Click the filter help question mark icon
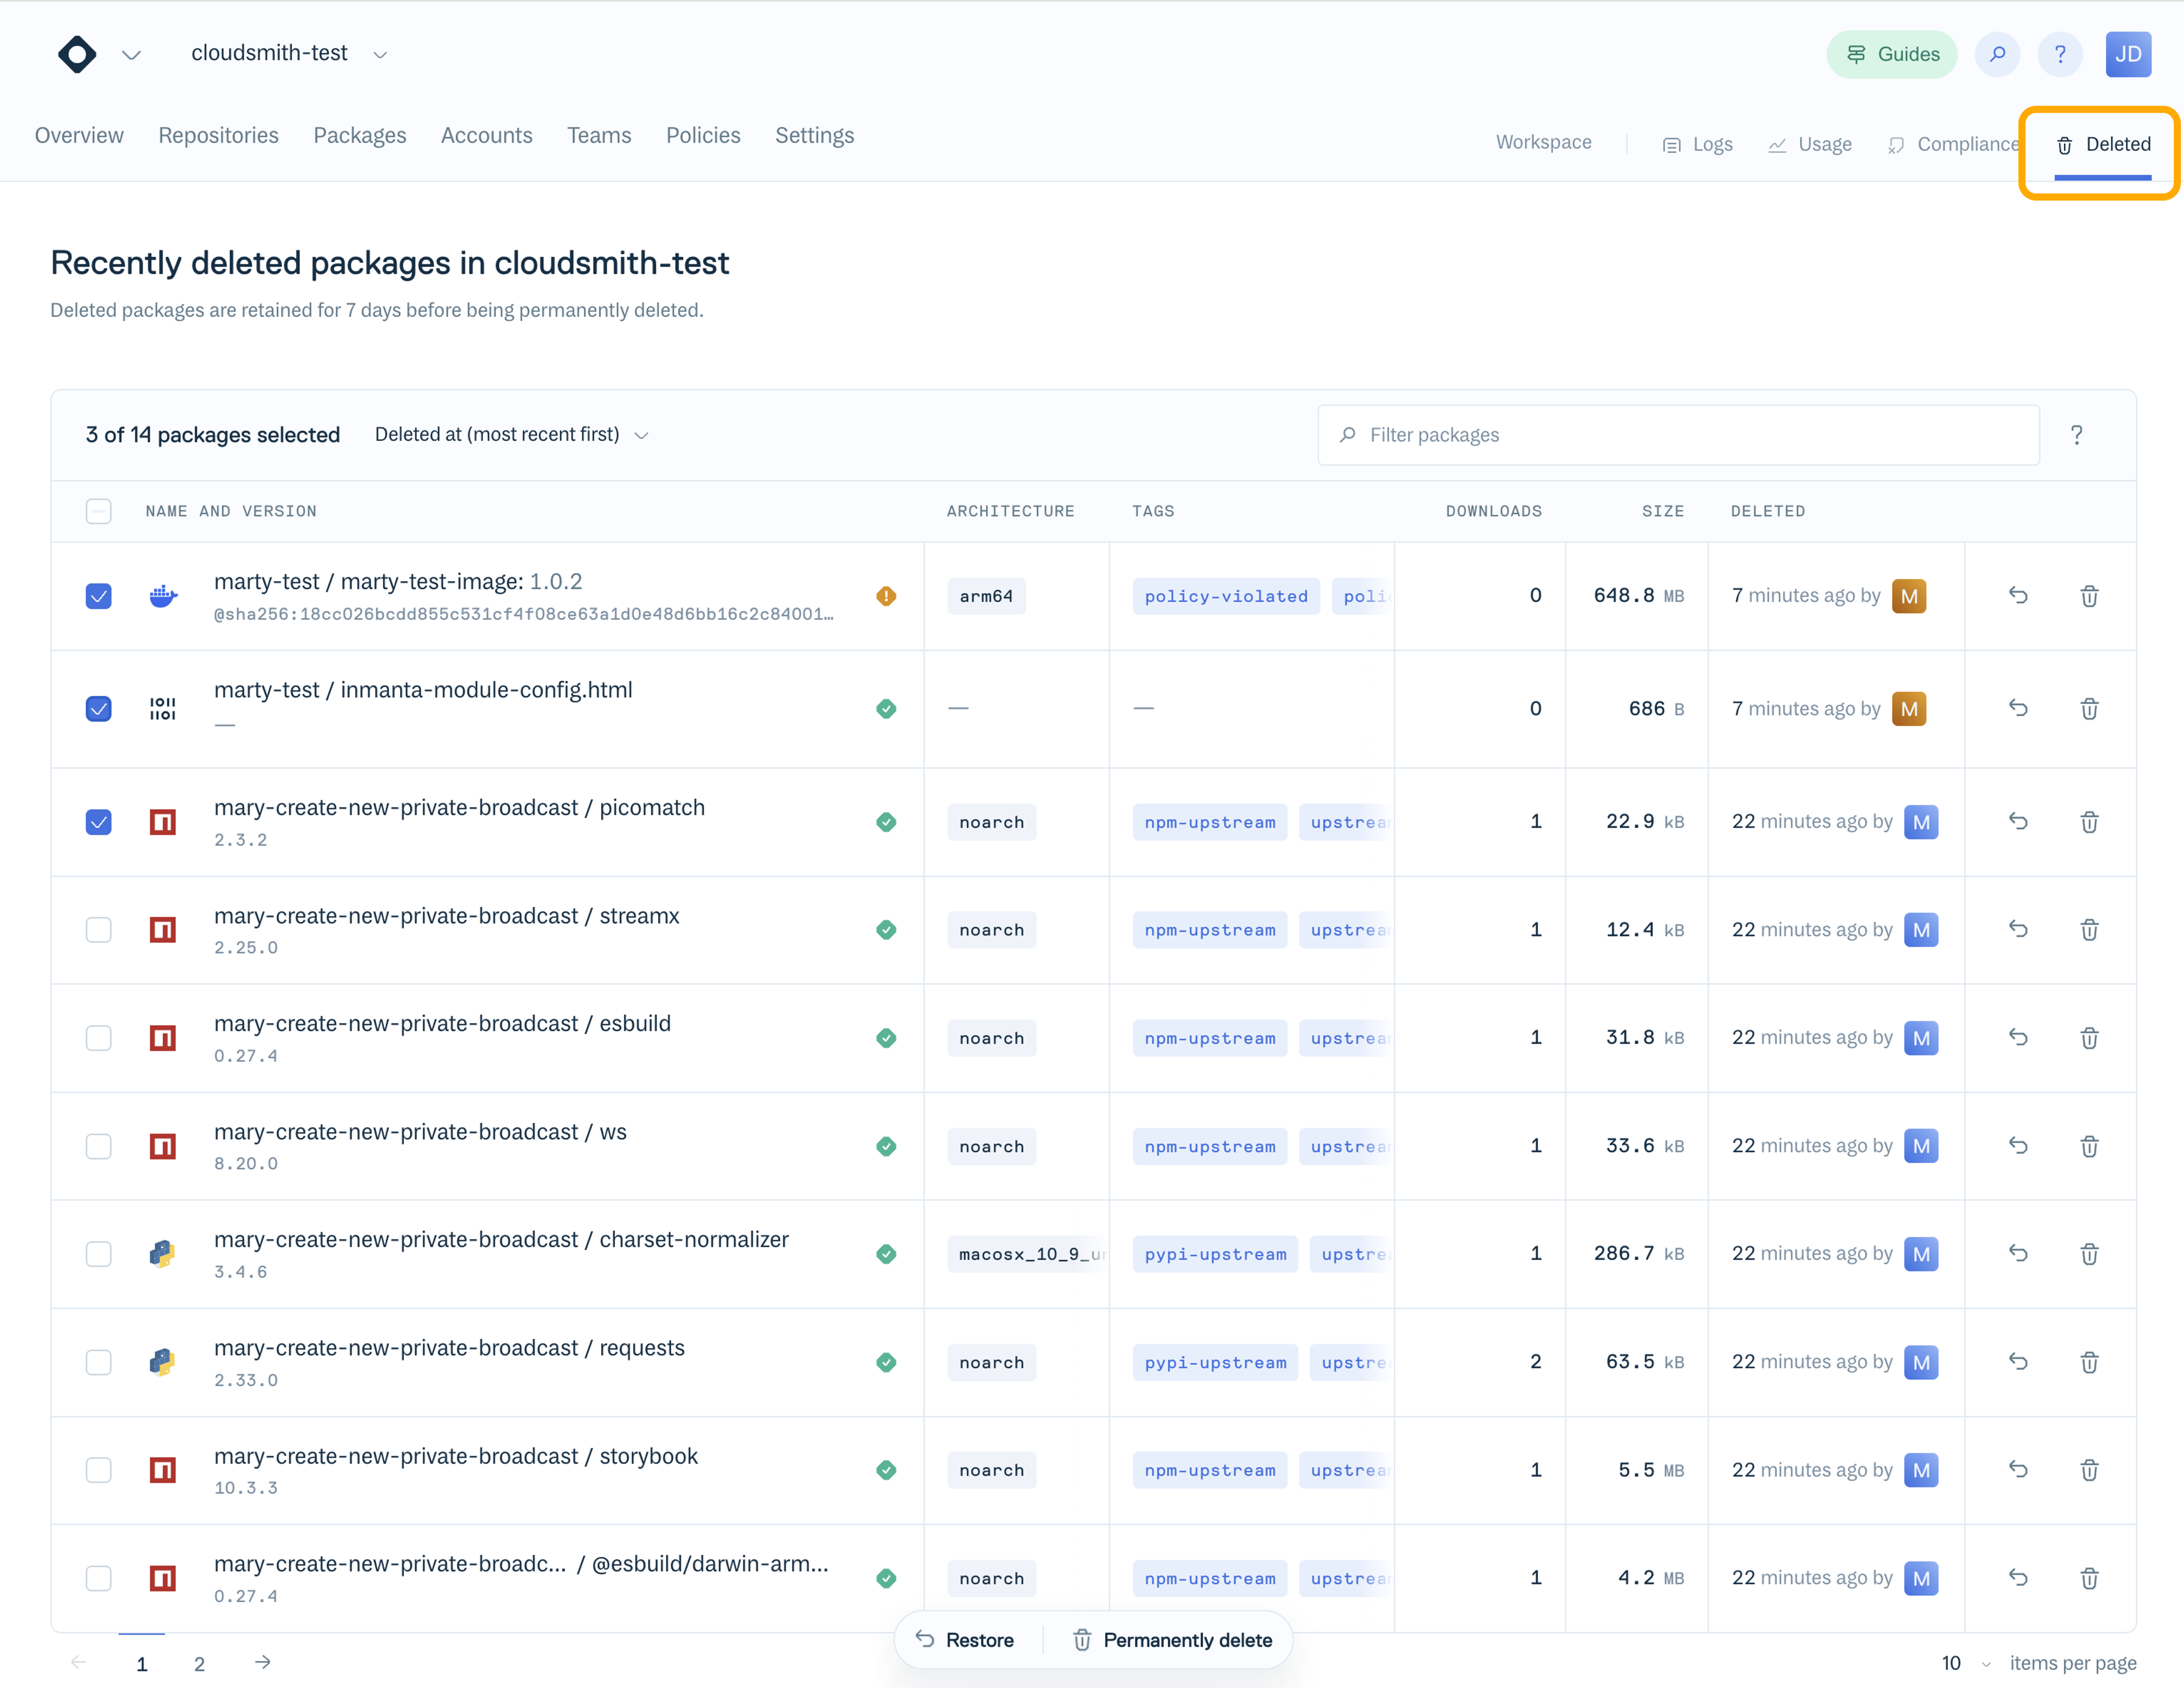2184x1688 pixels. coord(2076,435)
